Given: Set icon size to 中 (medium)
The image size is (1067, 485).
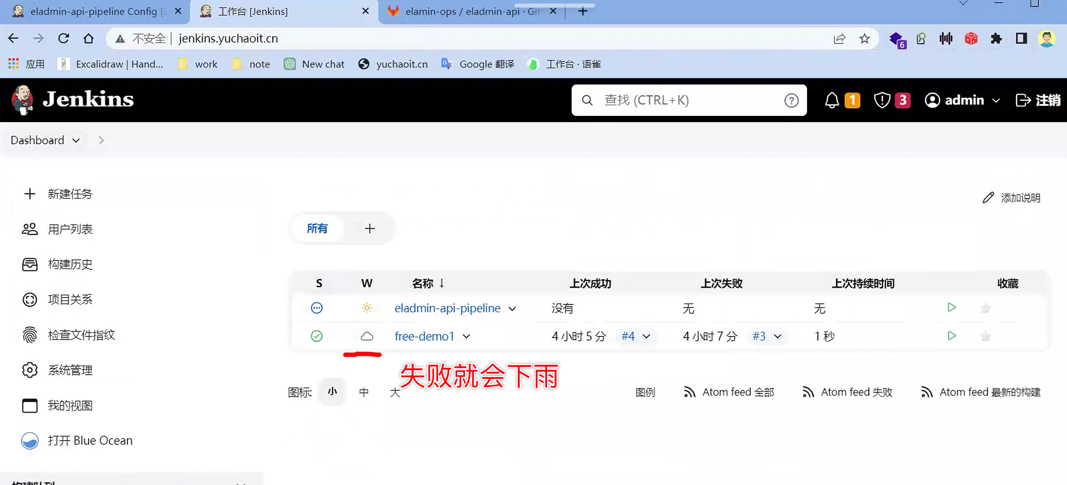Looking at the screenshot, I should 364,392.
